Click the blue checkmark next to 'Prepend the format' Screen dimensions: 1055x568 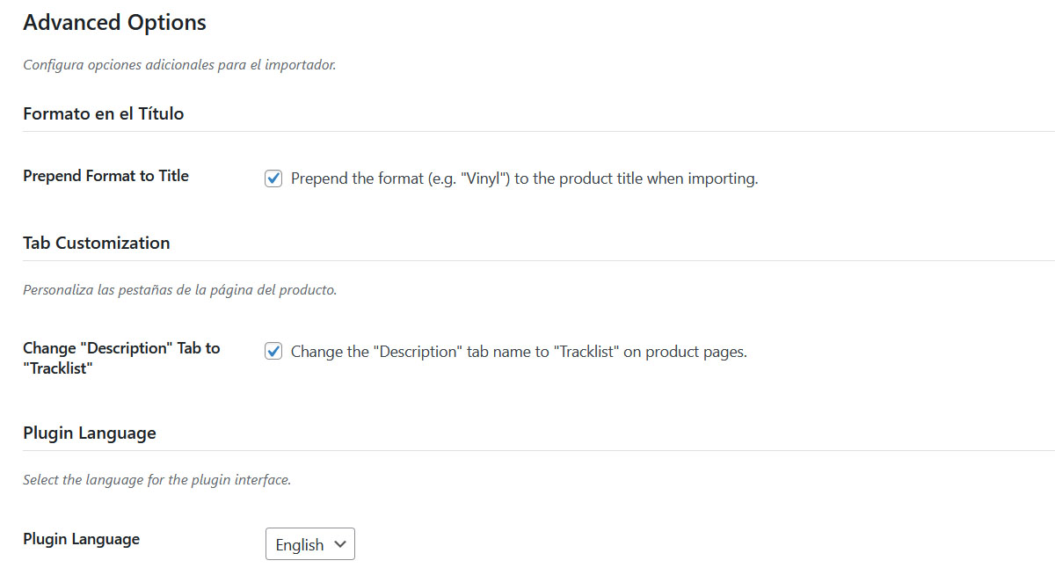(x=273, y=178)
